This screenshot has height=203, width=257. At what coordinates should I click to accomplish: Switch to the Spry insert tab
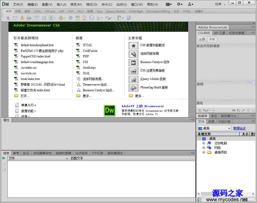pyautogui.click(x=99, y=11)
